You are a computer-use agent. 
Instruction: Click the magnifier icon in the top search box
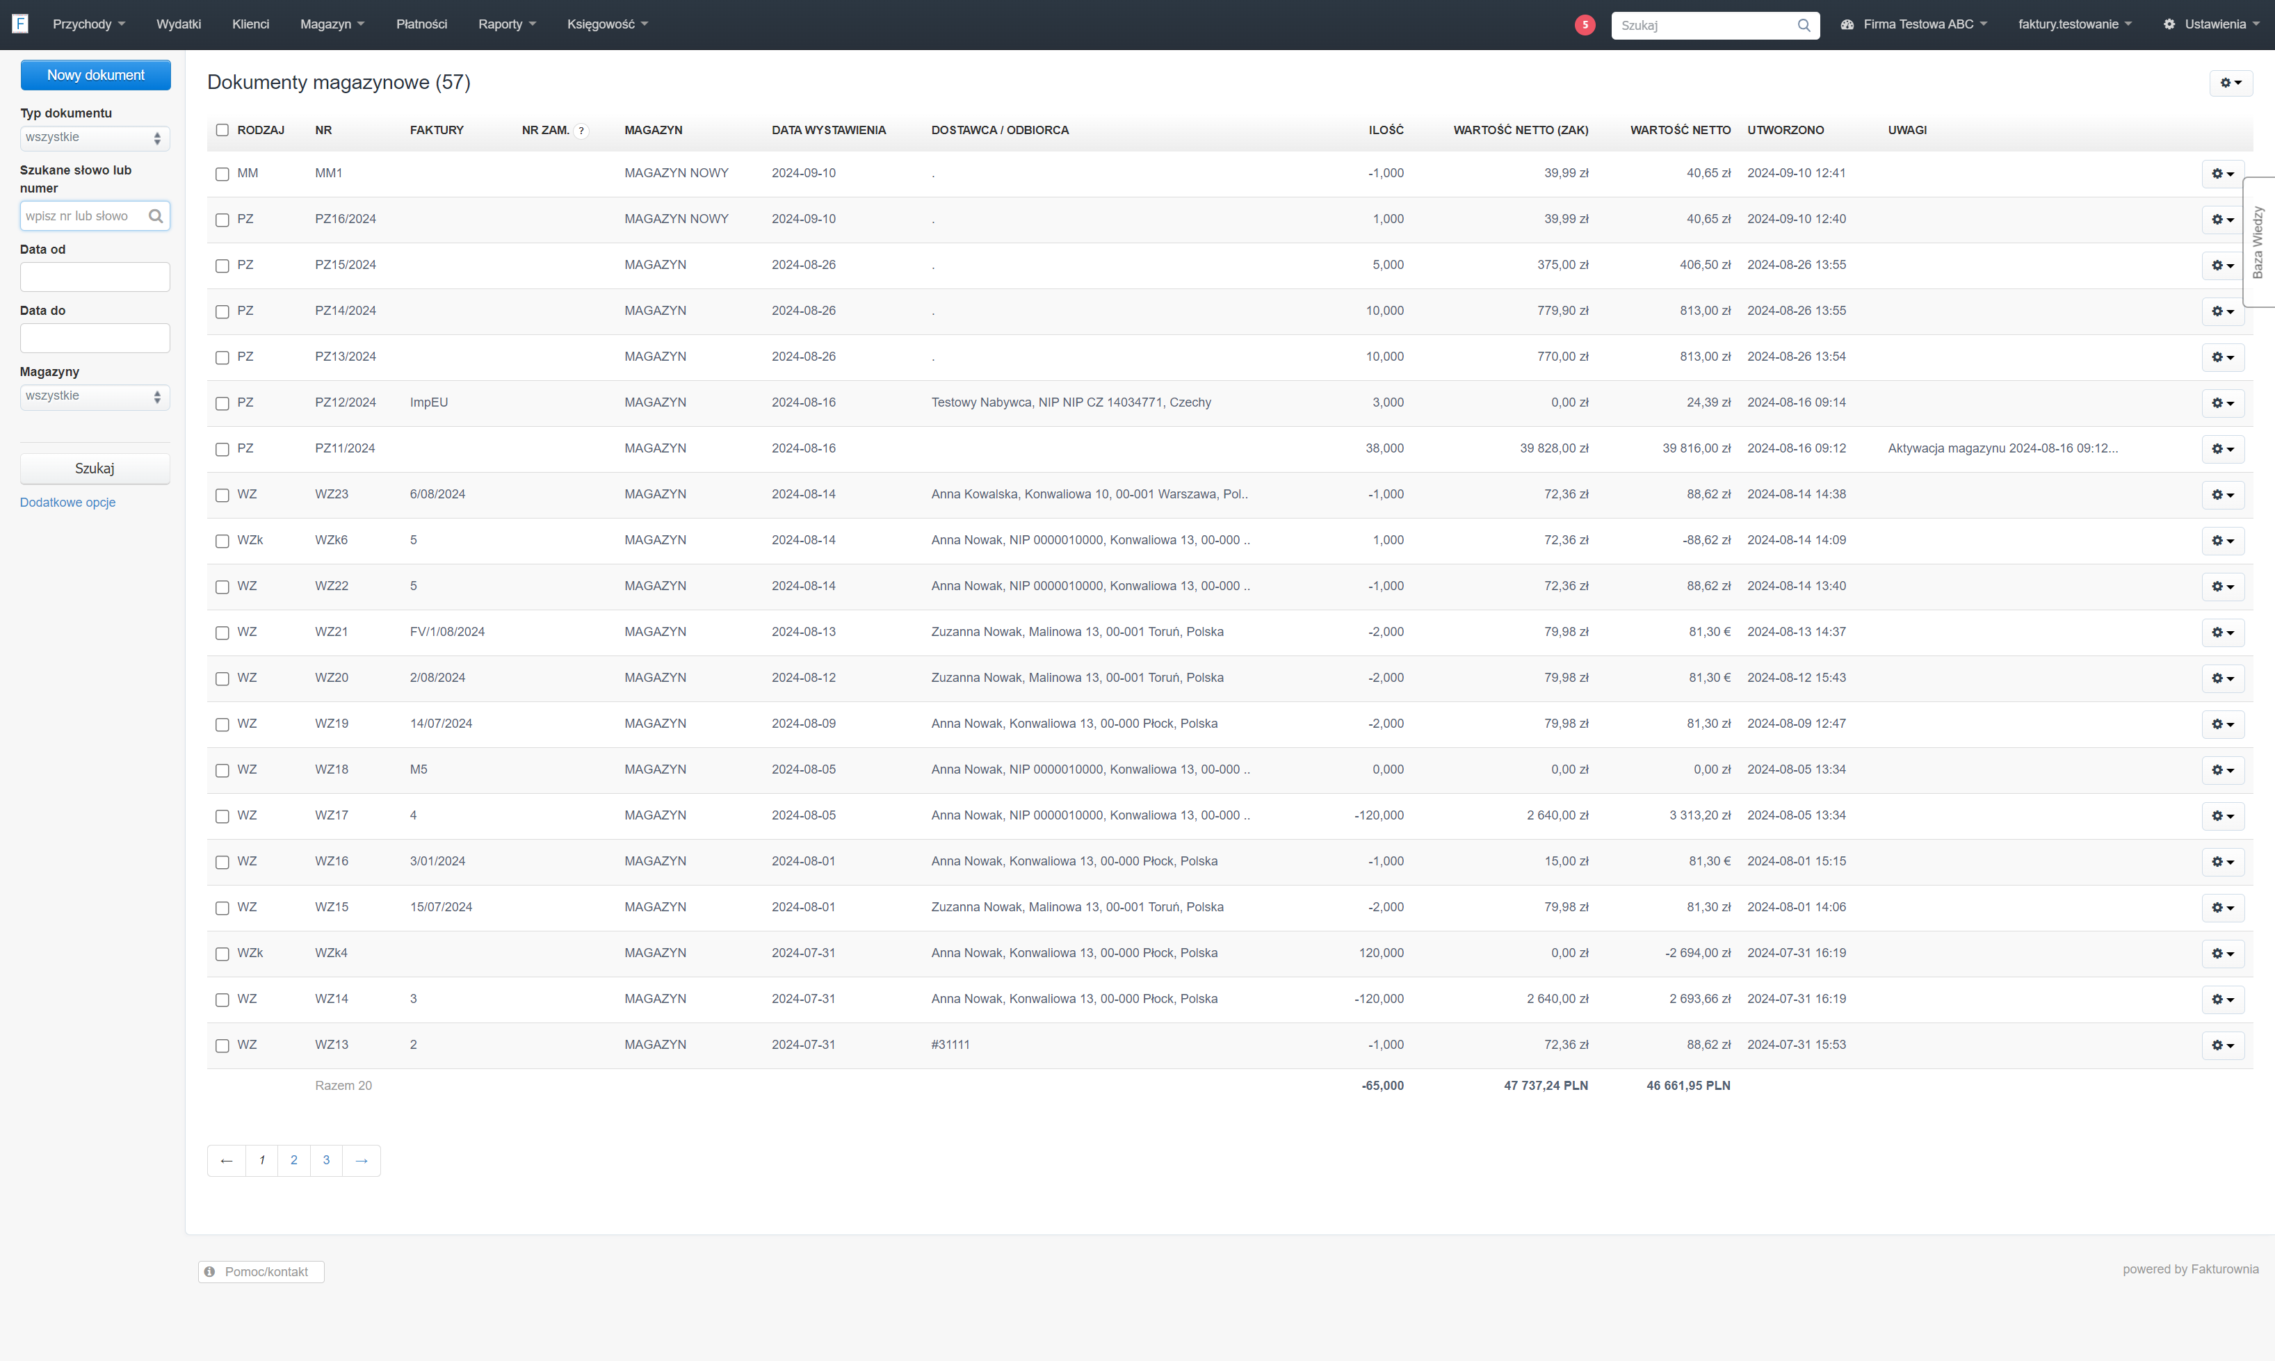(1804, 25)
